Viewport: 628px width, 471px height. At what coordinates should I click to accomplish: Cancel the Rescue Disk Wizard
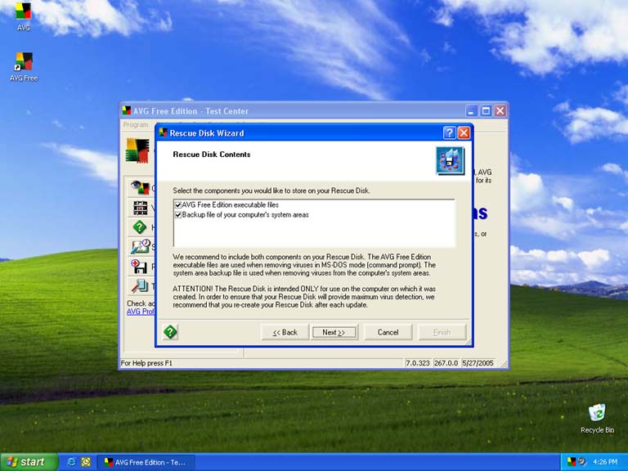[x=388, y=332]
